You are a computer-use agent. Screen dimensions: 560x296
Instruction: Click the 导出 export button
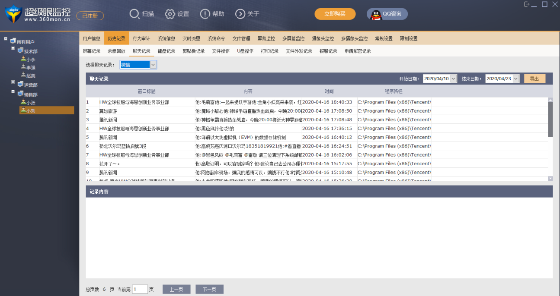coord(534,79)
